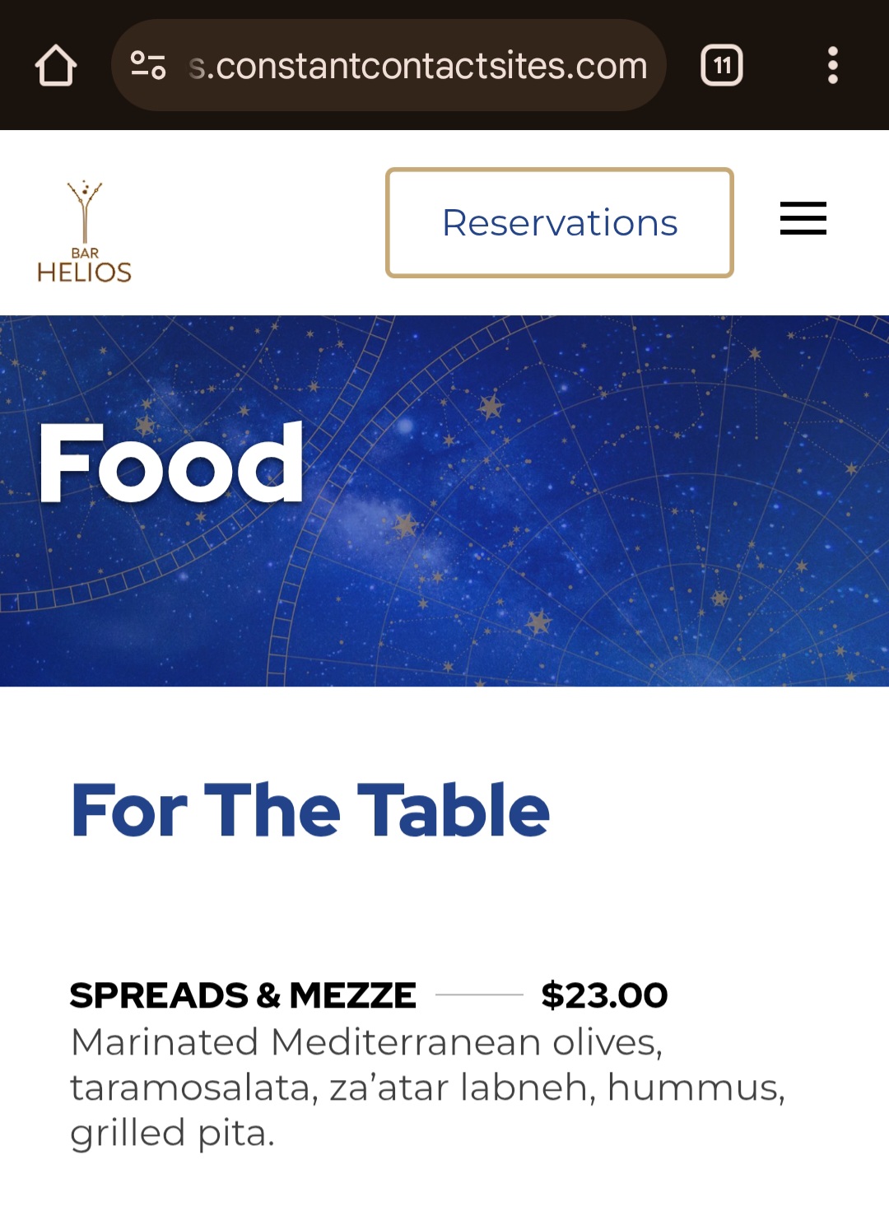The height and width of the screenshot is (1211, 889).
Task: Open the Chrome three-dot overflow menu
Action: pos(832,65)
